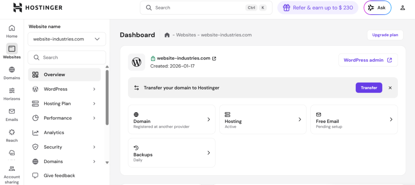Open Reach in the left rail
The image size is (415, 185).
[x=12, y=135]
